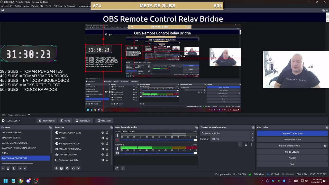Open Filtros for selected source
Screen dimensions: 329x185
[x=65, y=121]
